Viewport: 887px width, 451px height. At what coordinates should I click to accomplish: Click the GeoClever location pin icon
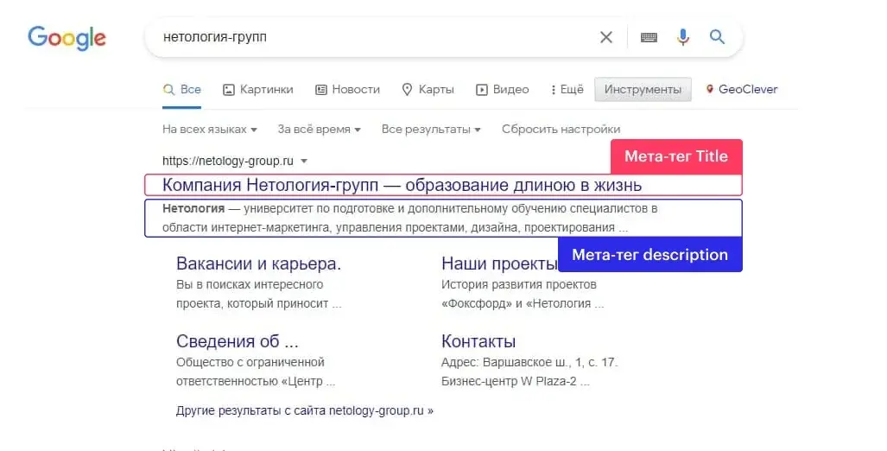point(709,89)
